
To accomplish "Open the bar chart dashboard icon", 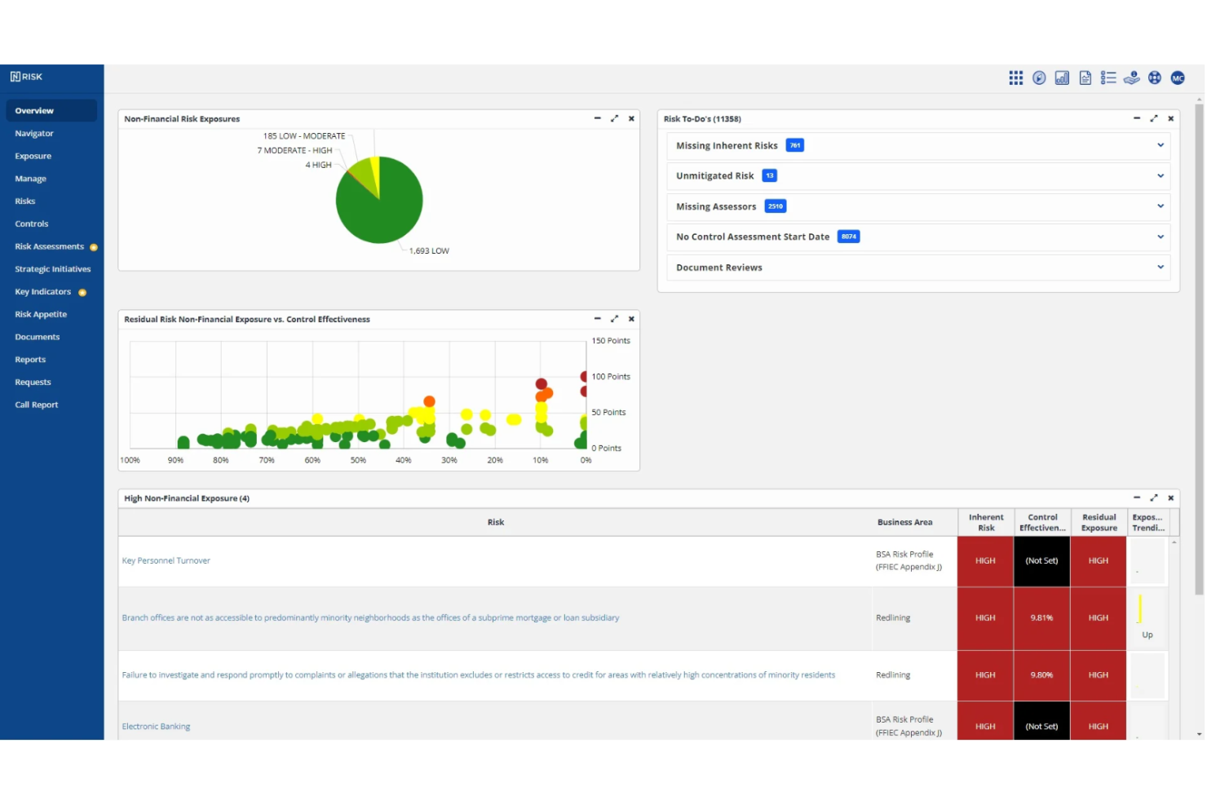I will click(1062, 77).
